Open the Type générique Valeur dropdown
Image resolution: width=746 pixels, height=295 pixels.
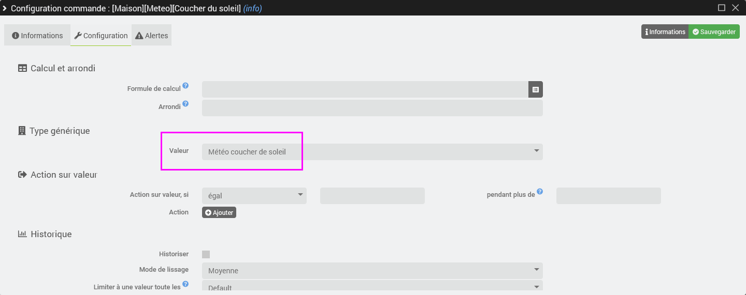pyautogui.click(x=372, y=152)
